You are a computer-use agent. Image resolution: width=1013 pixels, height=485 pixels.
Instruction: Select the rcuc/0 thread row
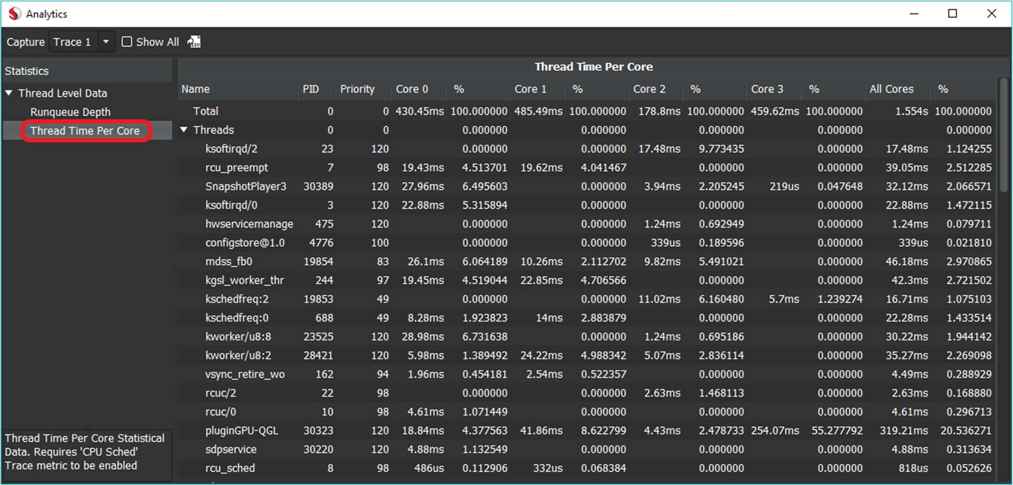click(x=586, y=412)
